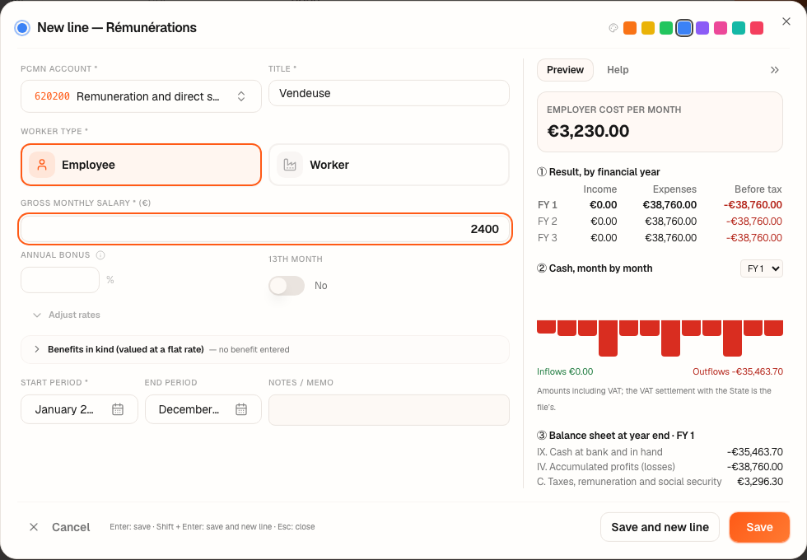Open the End Period calendar icon

point(241,409)
